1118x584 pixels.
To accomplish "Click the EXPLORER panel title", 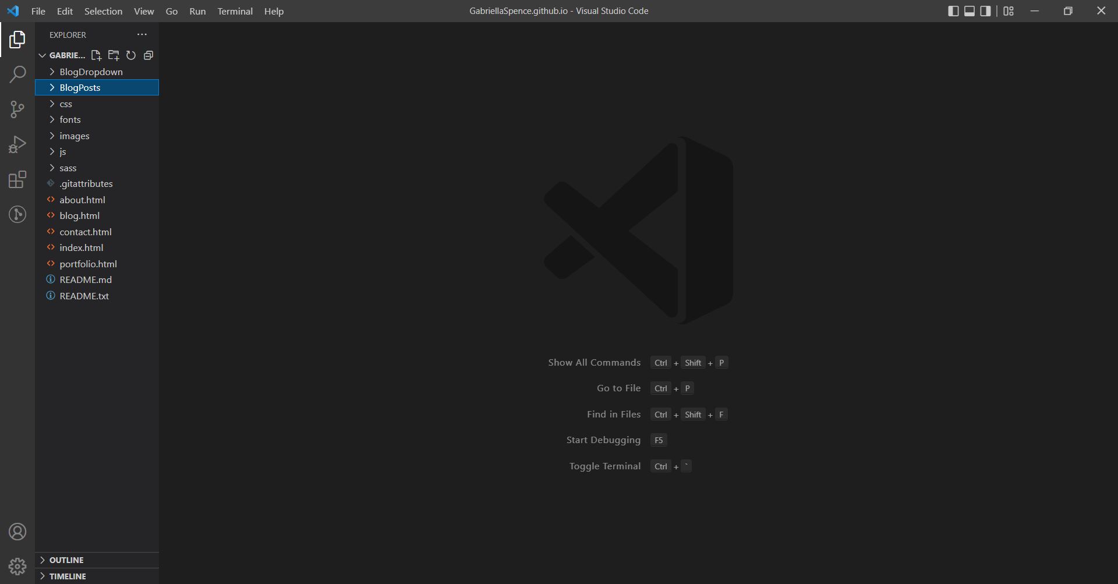I will click(x=68, y=35).
